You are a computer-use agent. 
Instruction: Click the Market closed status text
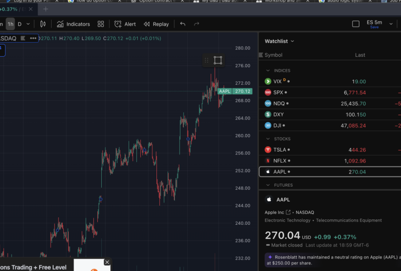point(287,245)
